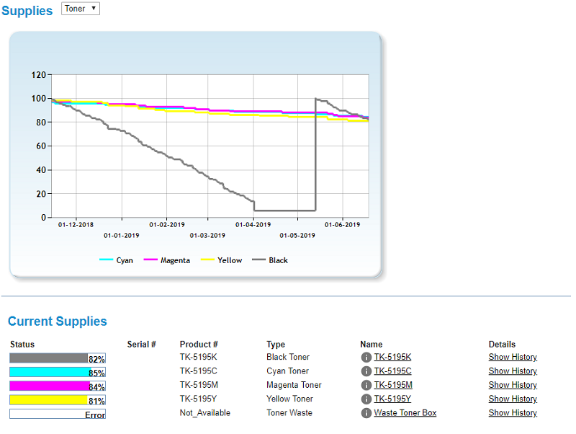Click the 120 y-axis label
576x434 pixels.
[x=39, y=75]
